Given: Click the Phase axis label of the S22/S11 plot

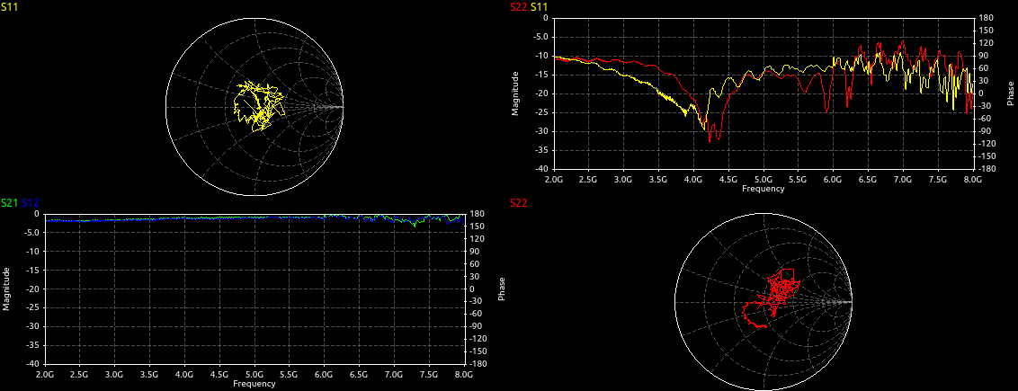Looking at the screenshot, I should [1011, 93].
